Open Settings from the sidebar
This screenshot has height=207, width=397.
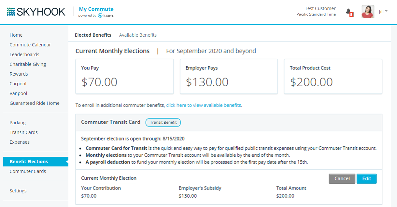(18, 191)
